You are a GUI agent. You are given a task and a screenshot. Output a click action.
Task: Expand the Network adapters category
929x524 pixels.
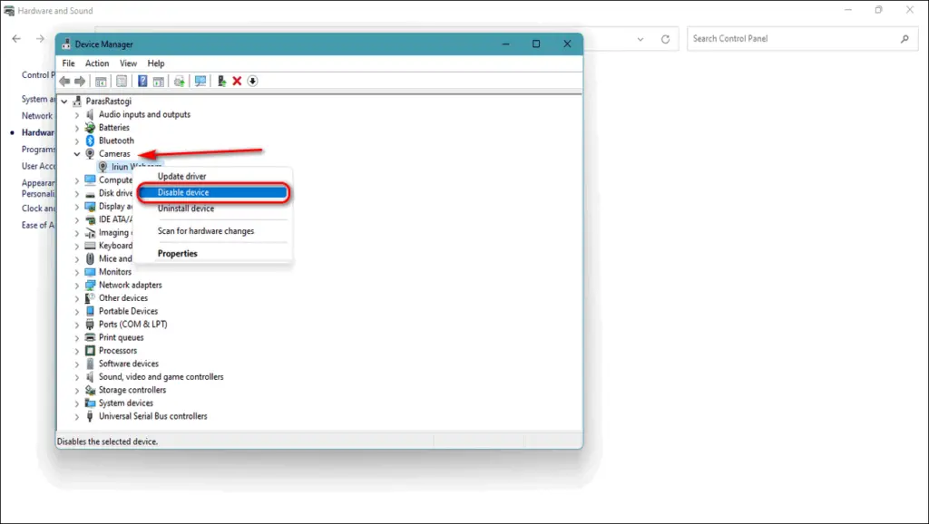[77, 285]
